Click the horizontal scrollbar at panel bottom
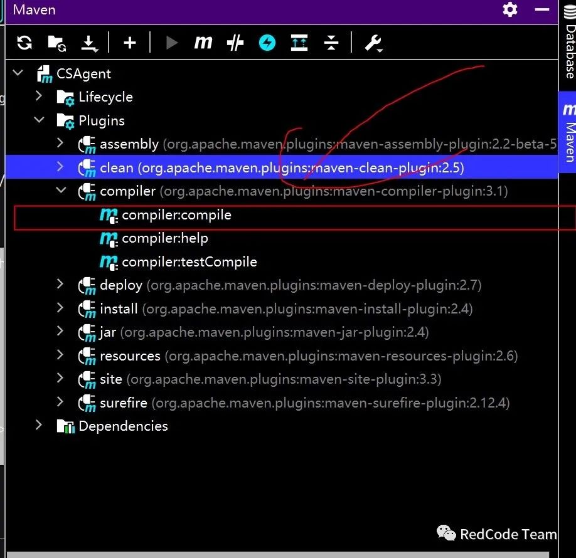 278,555
